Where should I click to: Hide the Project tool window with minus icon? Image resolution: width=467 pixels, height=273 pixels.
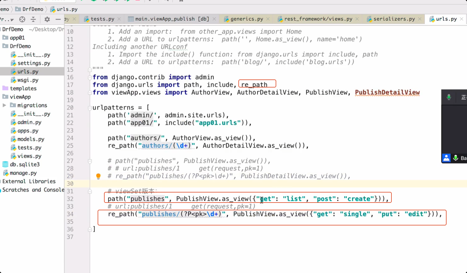(58, 19)
